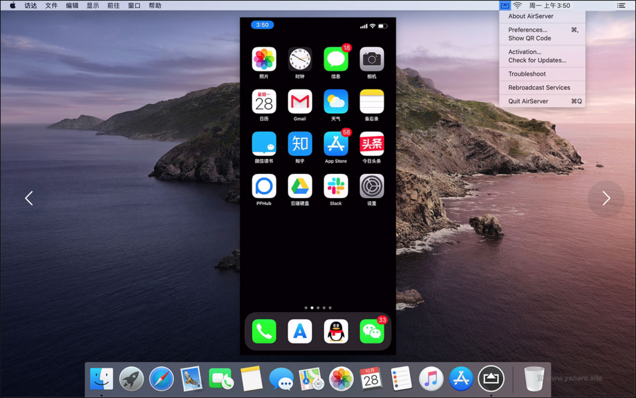This screenshot has height=398, width=636.
Task: Open the Trash in the dock
Action: coord(534,379)
